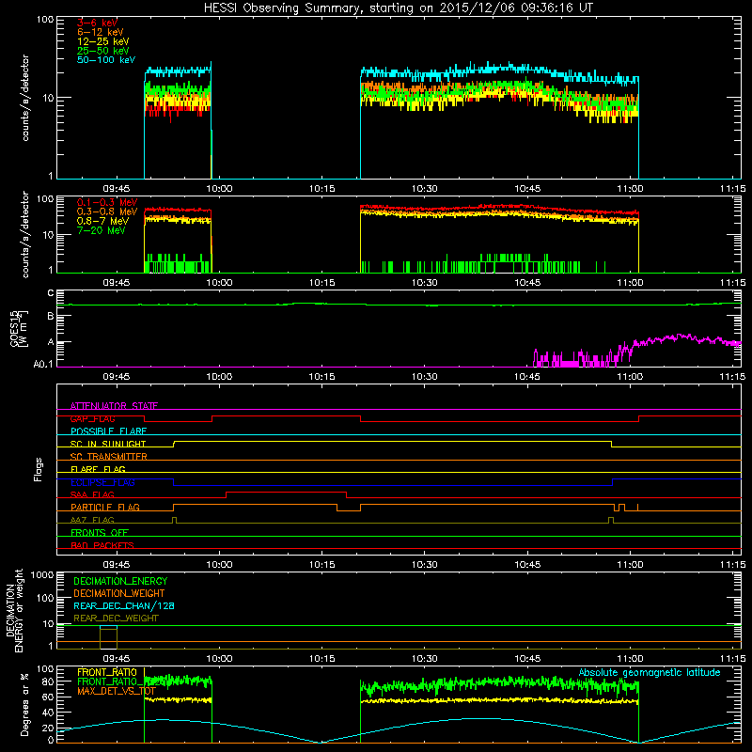Select the yellow 0.8-7 MeV legend label
Image resolution: width=752 pixels, height=752 pixels.
click(103, 221)
